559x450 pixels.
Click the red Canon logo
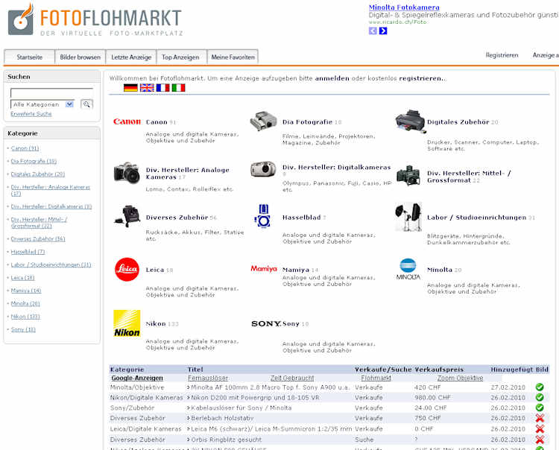[x=127, y=121]
